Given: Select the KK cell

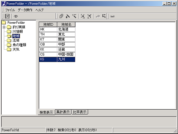Looking at the screenshot, I should (48, 49).
